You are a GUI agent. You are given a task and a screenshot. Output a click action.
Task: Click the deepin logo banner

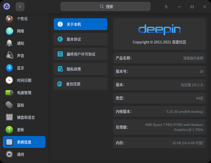(x=160, y=30)
